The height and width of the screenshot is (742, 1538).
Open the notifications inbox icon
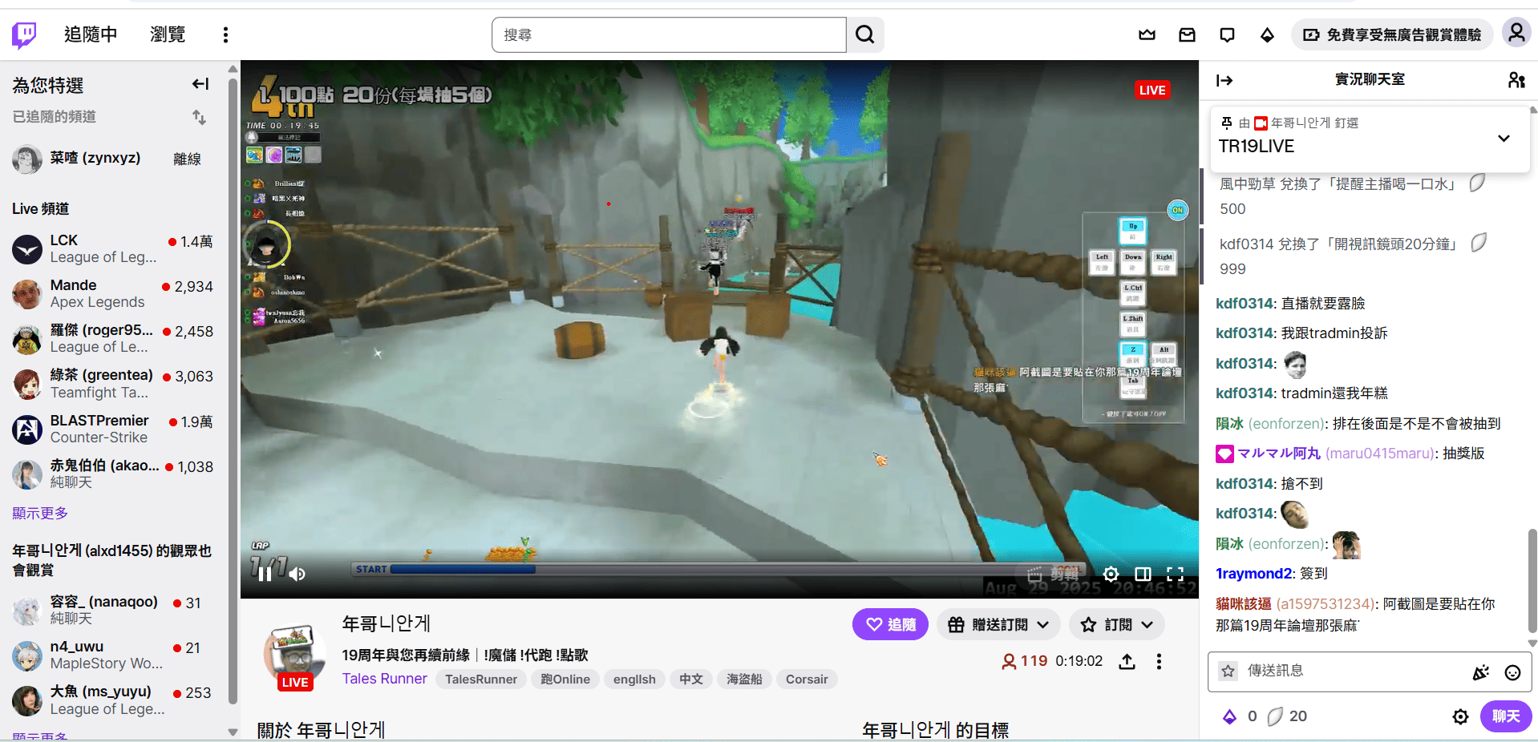point(1187,34)
